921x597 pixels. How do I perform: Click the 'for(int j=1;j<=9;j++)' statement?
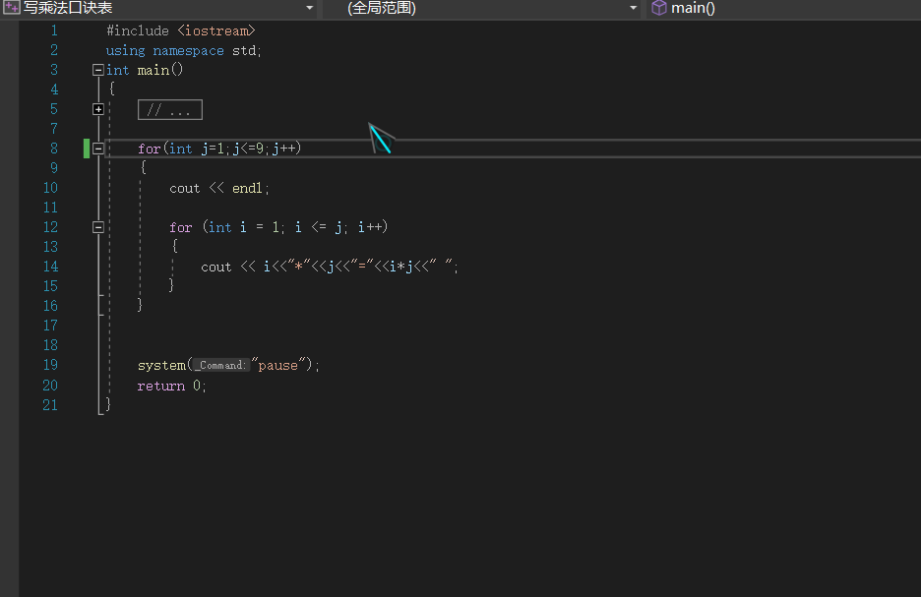pyautogui.click(x=219, y=149)
